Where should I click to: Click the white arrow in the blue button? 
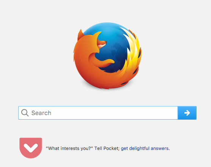187,113
